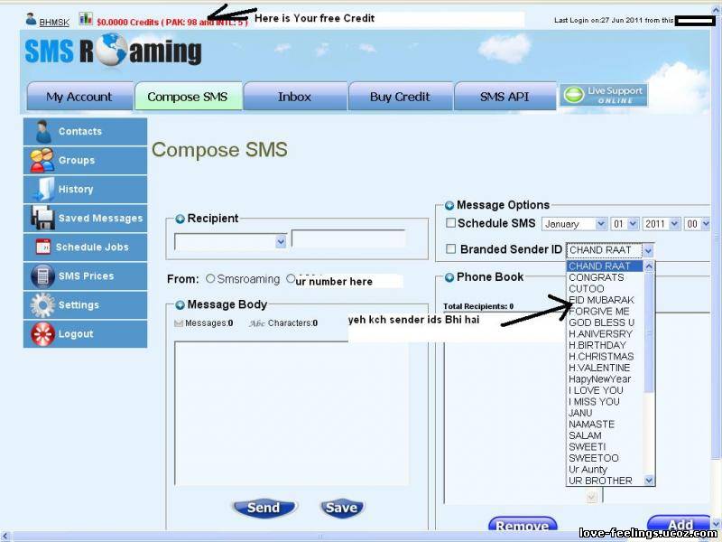The width and height of the screenshot is (722, 542).
Task: Click the Groups people icon
Action: click(42, 161)
